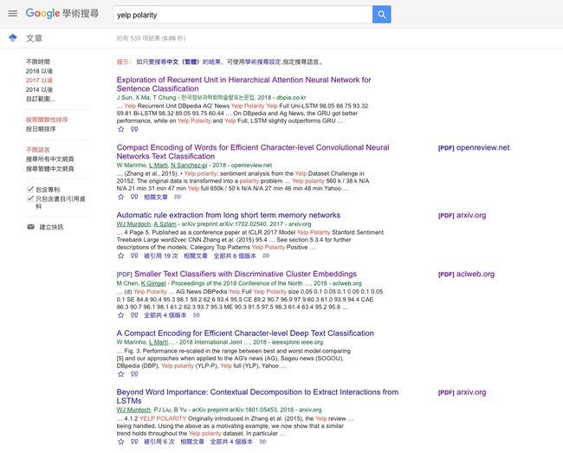Sort results by 按日期排序

[41, 129]
